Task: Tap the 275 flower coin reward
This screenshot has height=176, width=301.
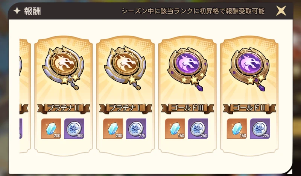Action: pos(136,129)
